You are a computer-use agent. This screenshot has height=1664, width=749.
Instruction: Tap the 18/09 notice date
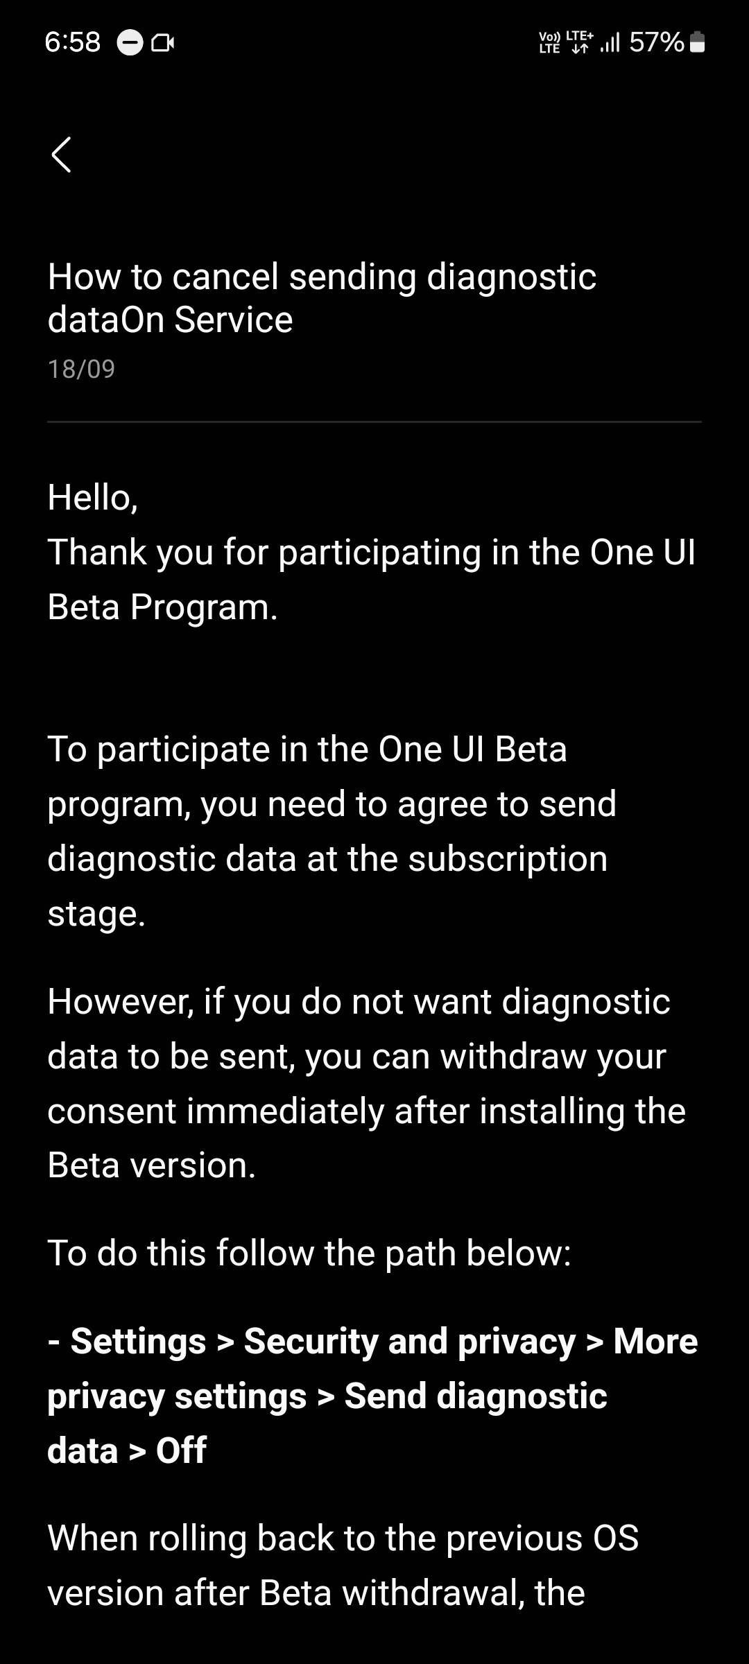point(81,369)
